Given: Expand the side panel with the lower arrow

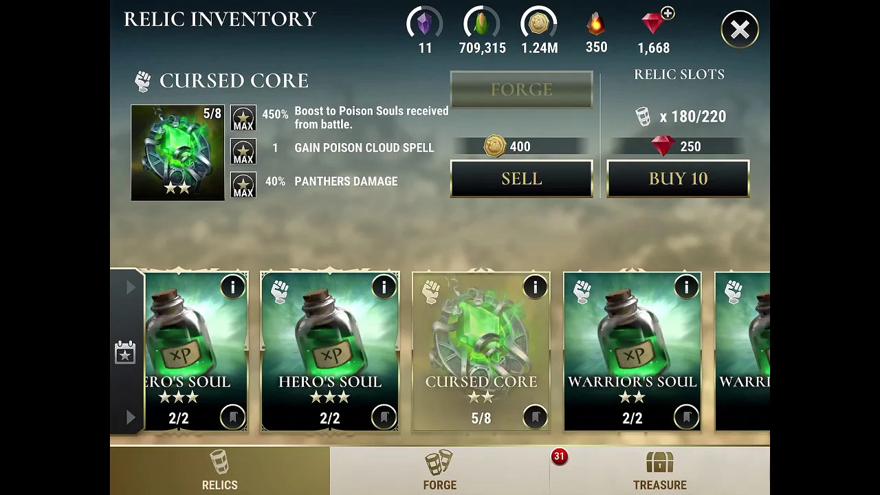Looking at the screenshot, I should tap(131, 417).
